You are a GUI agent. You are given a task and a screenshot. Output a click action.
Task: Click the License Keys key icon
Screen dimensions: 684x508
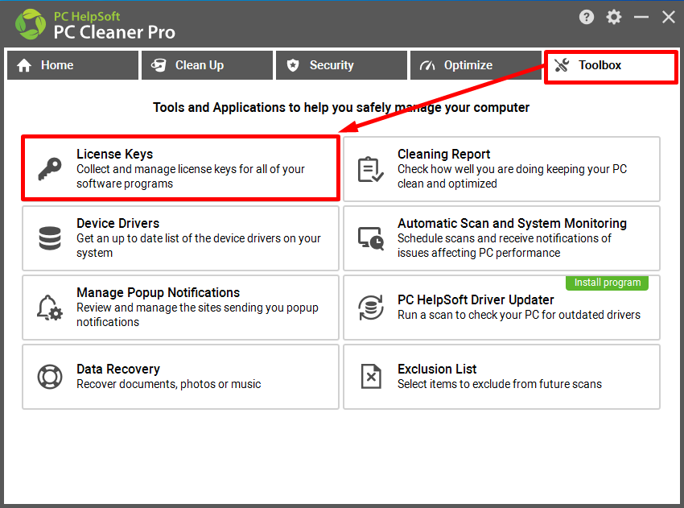50,169
